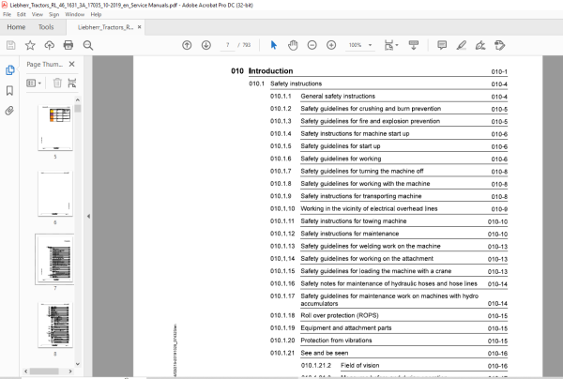The width and height of the screenshot is (563, 379).
Task: Switch to the Tools tab
Action: pos(46,27)
